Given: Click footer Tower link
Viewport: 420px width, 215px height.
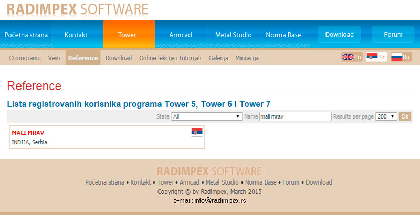Looking at the screenshot, I should click(165, 182).
